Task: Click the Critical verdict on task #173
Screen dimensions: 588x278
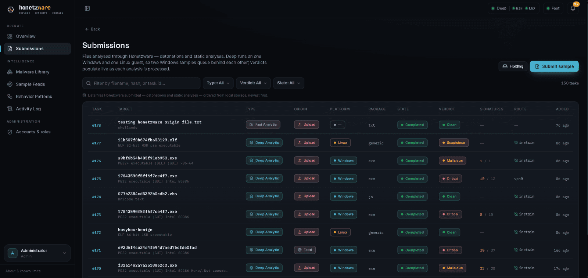Action: [x=450, y=214]
